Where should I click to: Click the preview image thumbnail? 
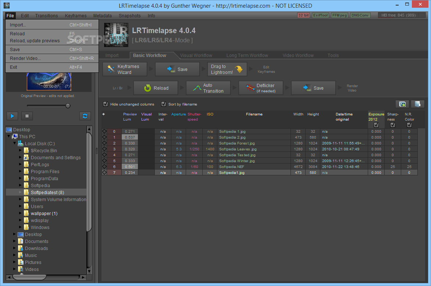49,82
